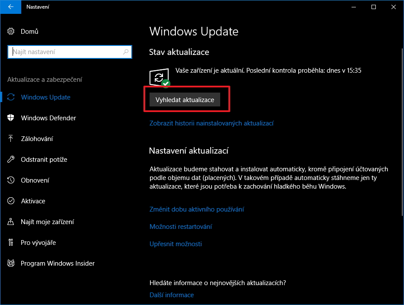Open the Obnovení section
The width and height of the screenshot is (404, 305).
pyautogui.click(x=35, y=180)
